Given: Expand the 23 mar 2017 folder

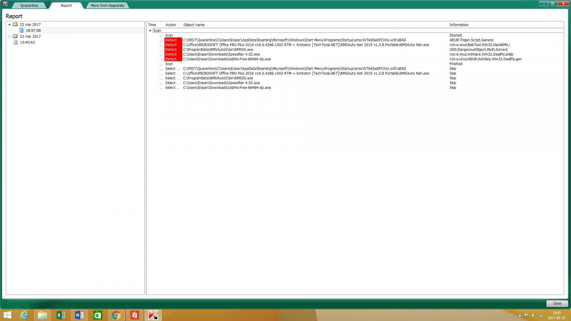Looking at the screenshot, I should point(9,36).
